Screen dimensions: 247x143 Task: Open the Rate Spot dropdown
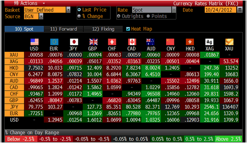(174, 10)
